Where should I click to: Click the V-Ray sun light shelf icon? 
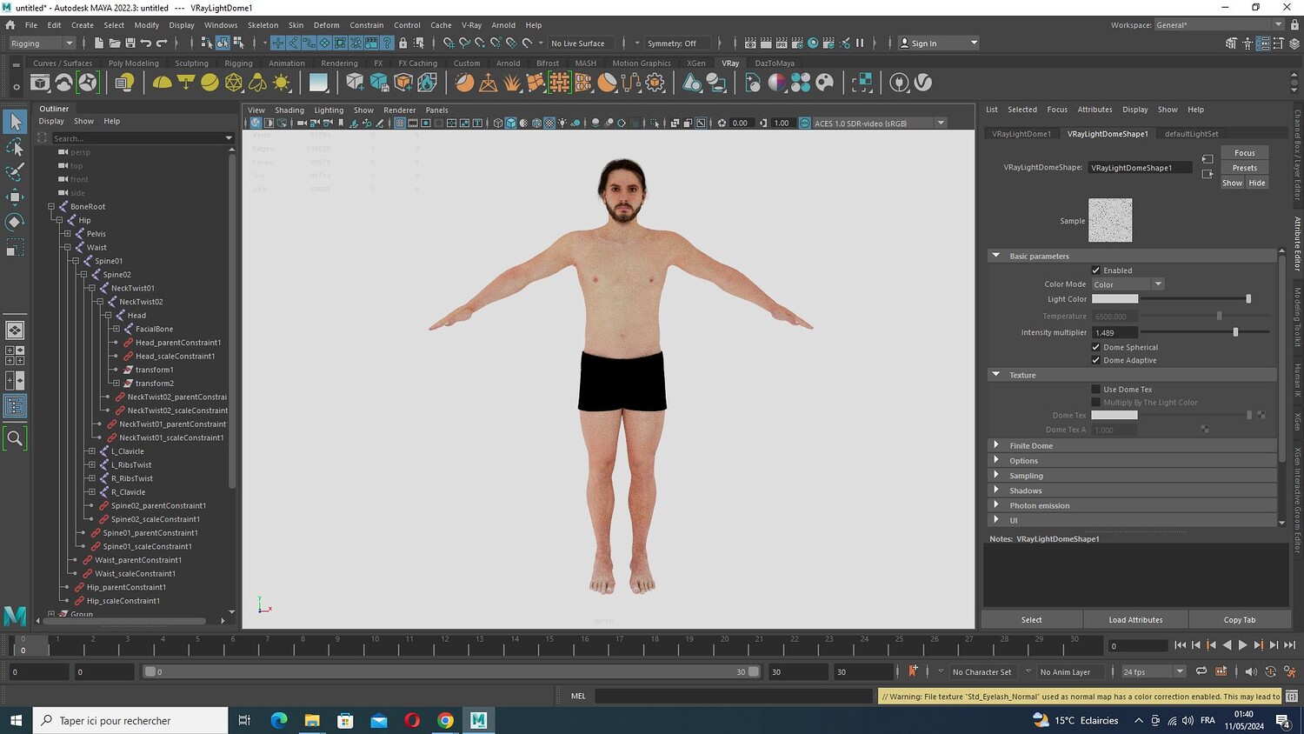(282, 83)
